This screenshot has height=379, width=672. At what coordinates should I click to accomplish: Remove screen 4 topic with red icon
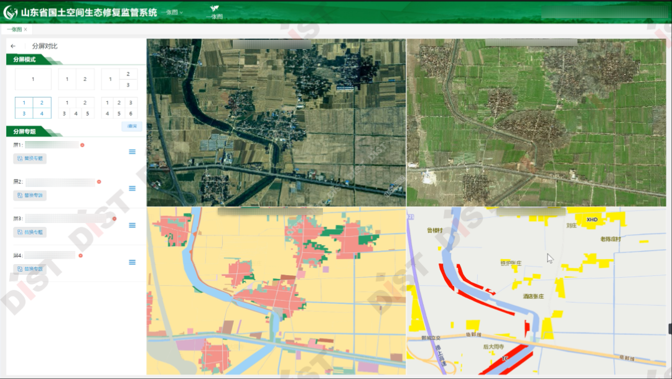pyautogui.click(x=80, y=255)
